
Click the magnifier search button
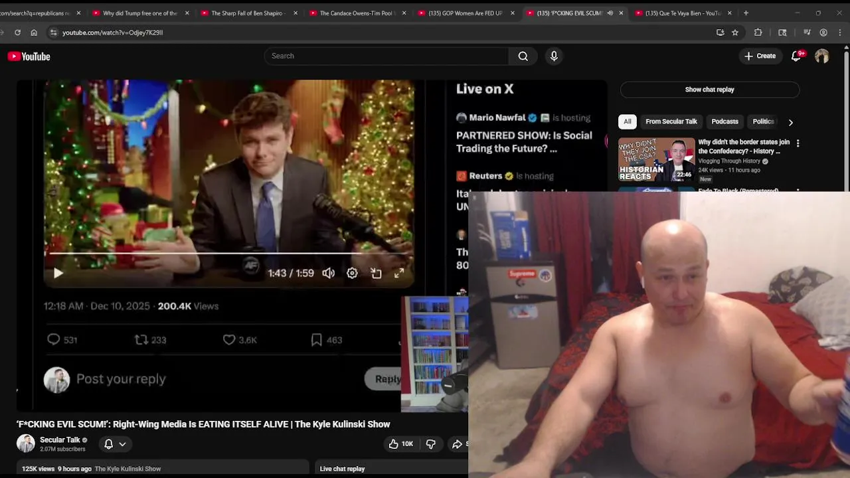[x=523, y=56]
